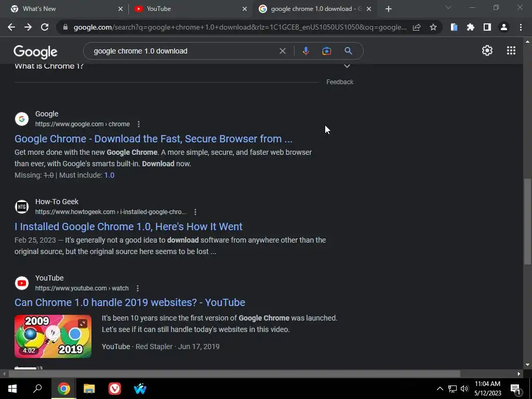Open more options for YouTube result
The image size is (532, 399).
pos(137,288)
